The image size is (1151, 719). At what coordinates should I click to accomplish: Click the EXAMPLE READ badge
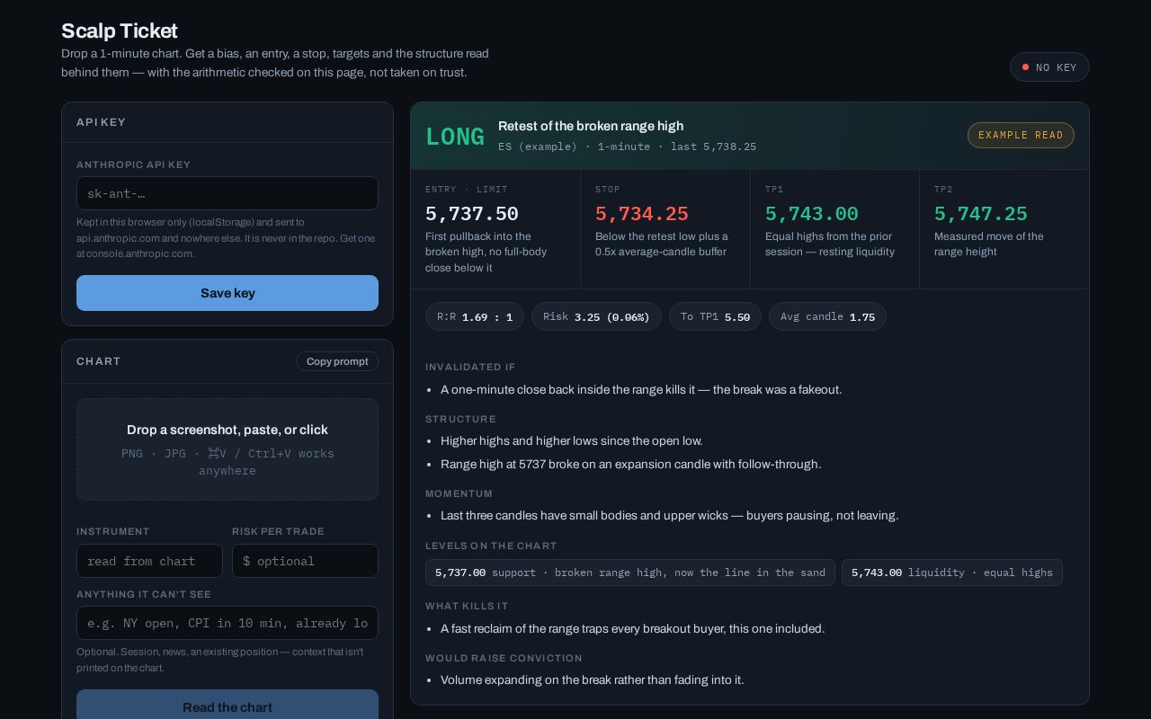click(1021, 135)
